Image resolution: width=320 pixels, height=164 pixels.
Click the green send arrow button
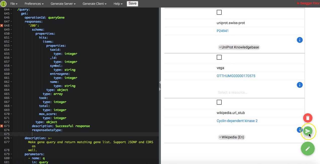pyautogui.click(x=308, y=131)
